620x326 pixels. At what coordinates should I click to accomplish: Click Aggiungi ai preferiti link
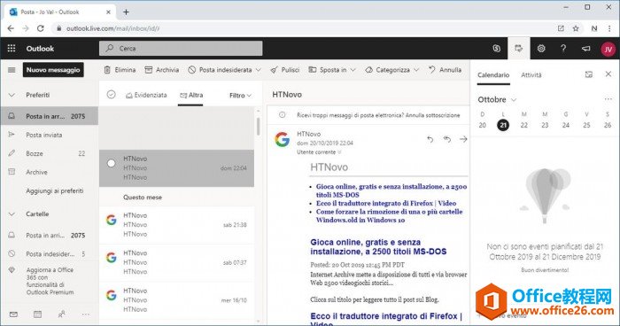(x=55, y=190)
